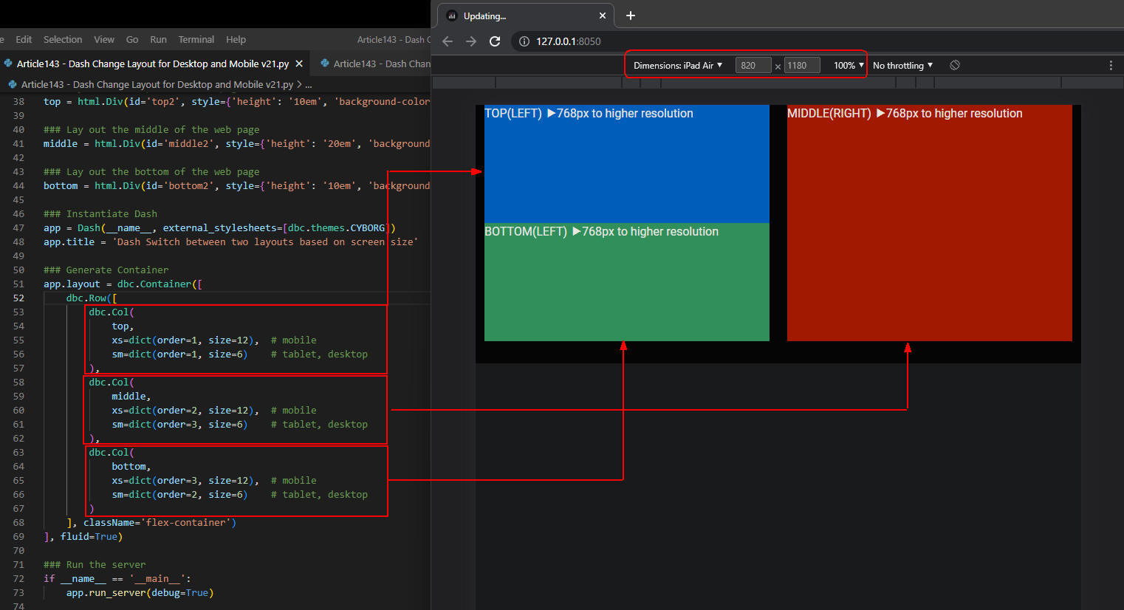The width and height of the screenshot is (1124, 610).
Task: Click Python file icon on active tab
Action: point(8,64)
